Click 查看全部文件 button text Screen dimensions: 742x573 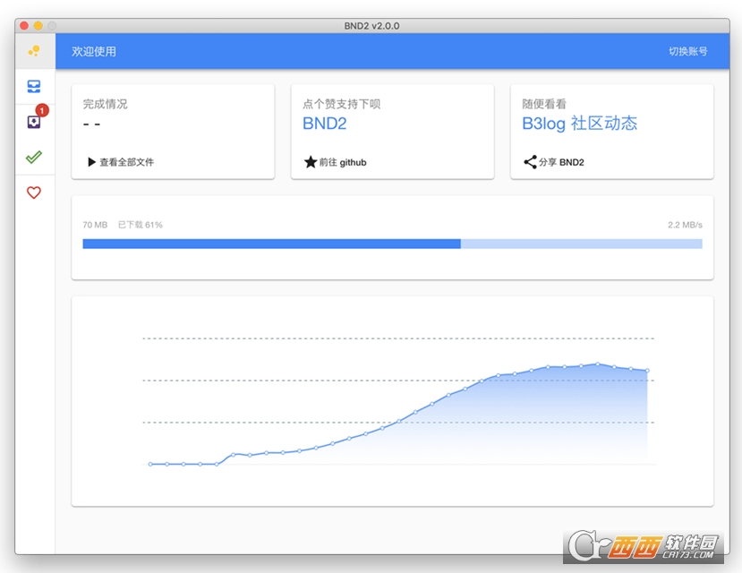127,162
